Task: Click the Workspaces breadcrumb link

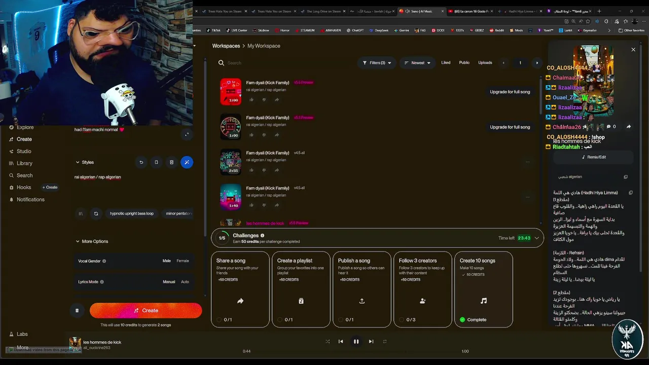Action: 226,46
